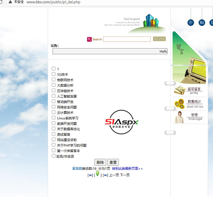The image size is (213, 197).
Task: Select the 关于数据库优化 checkbox
Action: pyautogui.click(x=53, y=129)
